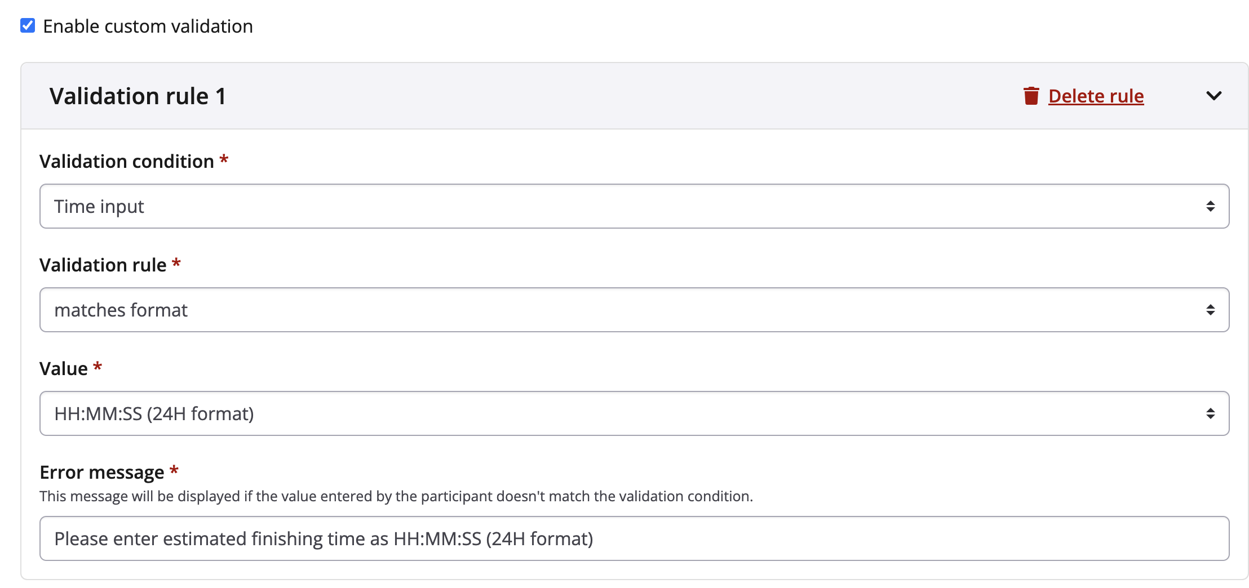Click the red trash can icon

click(x=1031, y=96)
